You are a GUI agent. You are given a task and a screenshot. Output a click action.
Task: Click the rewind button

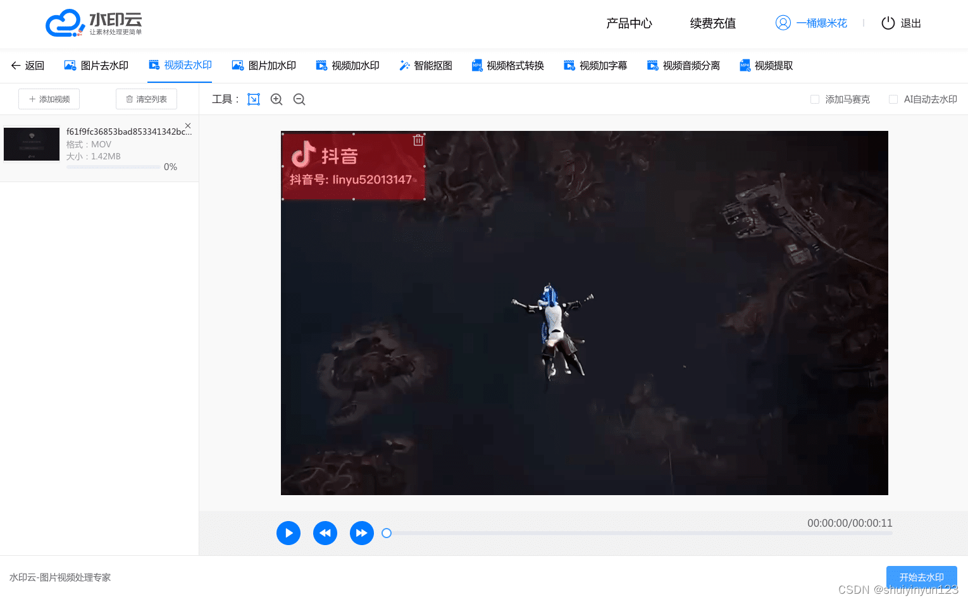pyautogui.click(x=325, y=533)
